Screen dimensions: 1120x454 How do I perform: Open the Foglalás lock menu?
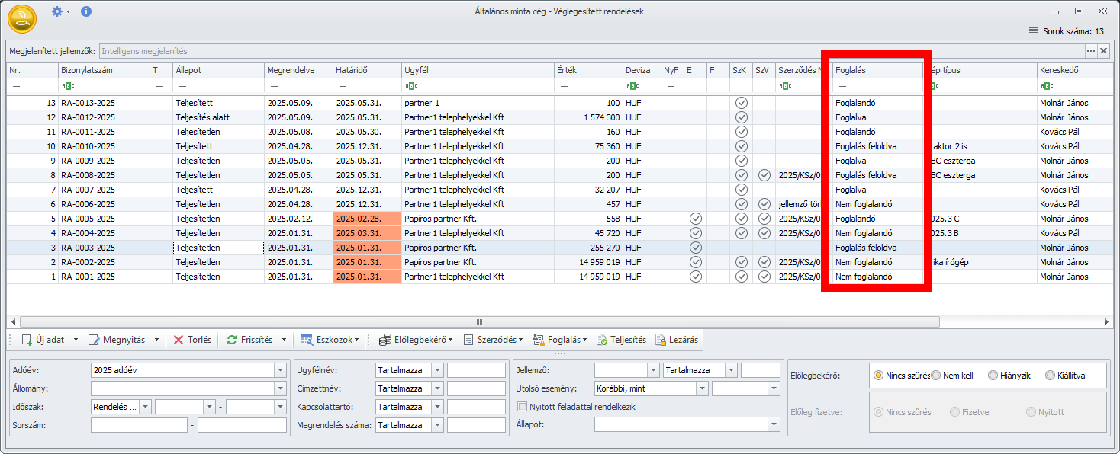tap(560, 340)
